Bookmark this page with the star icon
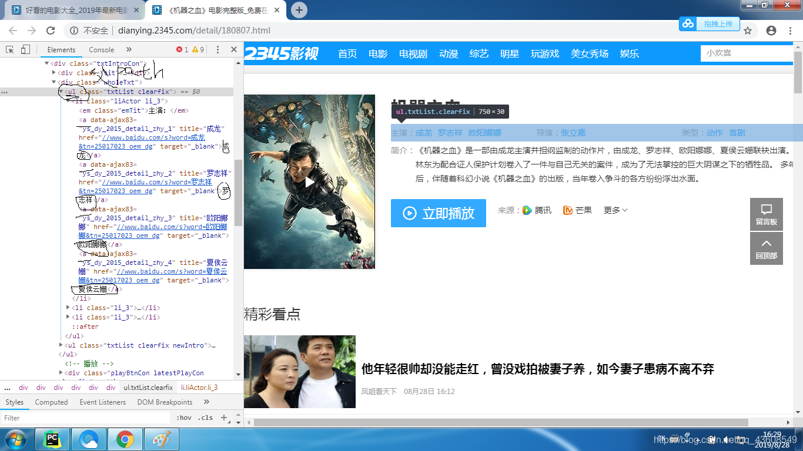This screenshot has width=803, height=451. click(x=748, y=31)
